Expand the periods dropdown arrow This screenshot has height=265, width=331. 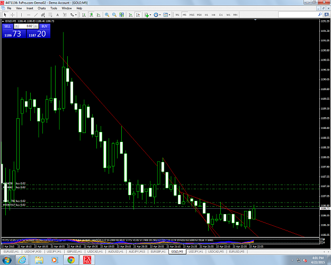(x=160, y=15)
